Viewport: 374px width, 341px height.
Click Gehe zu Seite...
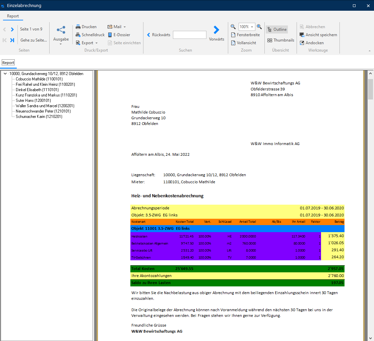tap(34, 40)
